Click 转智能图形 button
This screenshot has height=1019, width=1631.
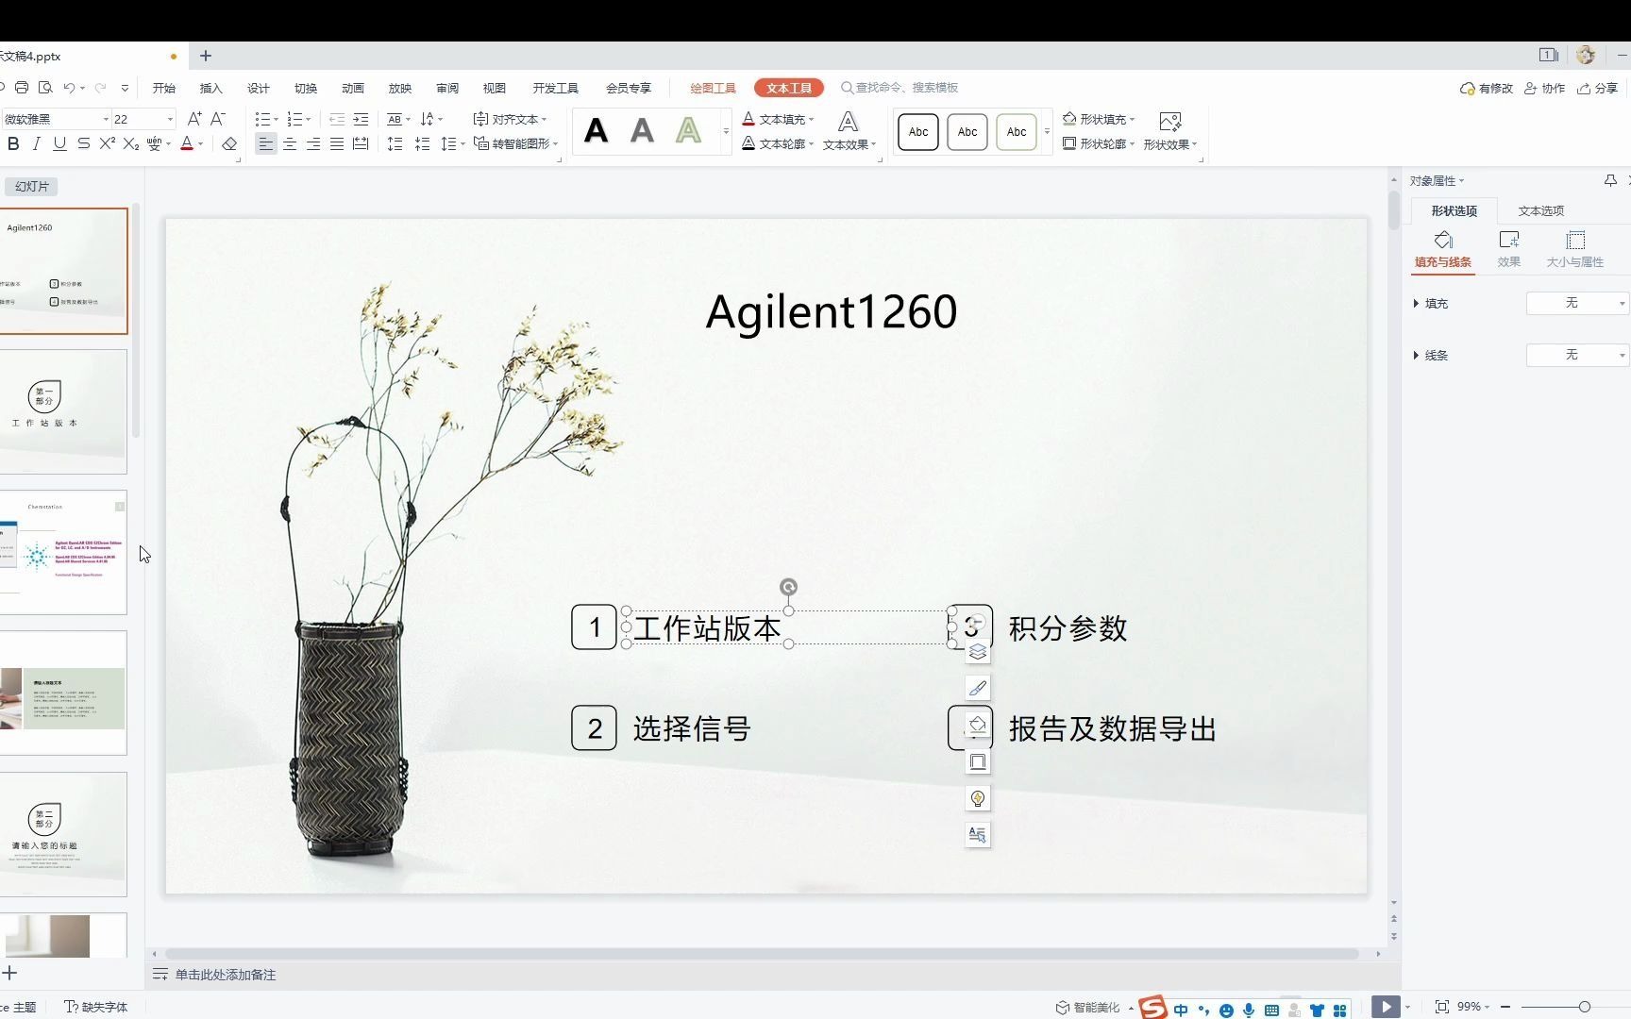pyautogui.click(x=514, y=143)
